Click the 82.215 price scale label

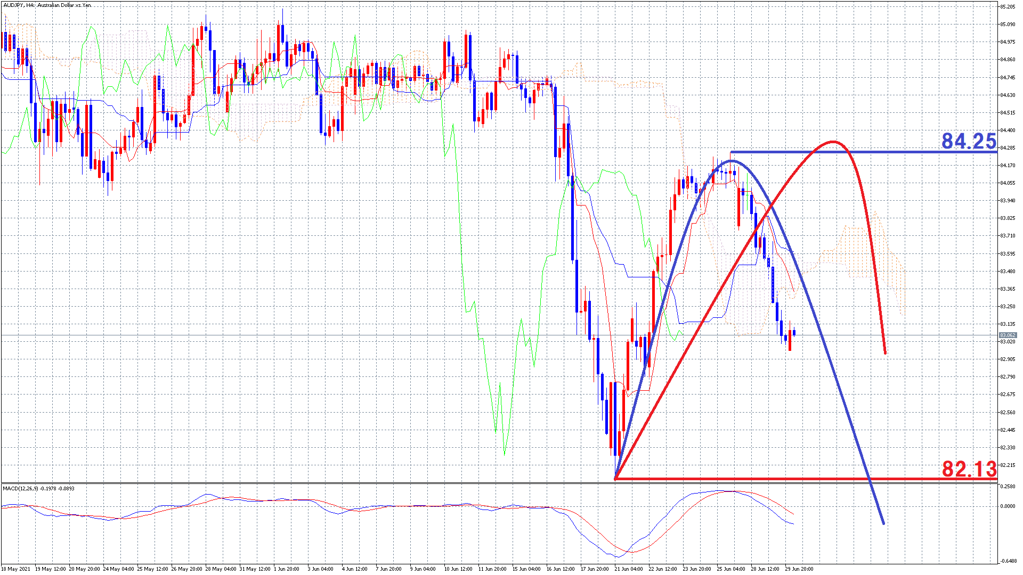(x=1008, y=465)
